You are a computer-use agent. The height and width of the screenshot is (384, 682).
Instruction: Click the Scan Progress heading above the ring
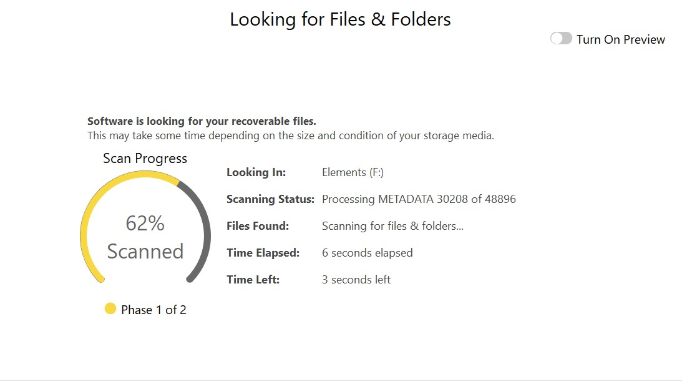click(x=145, y=159)
